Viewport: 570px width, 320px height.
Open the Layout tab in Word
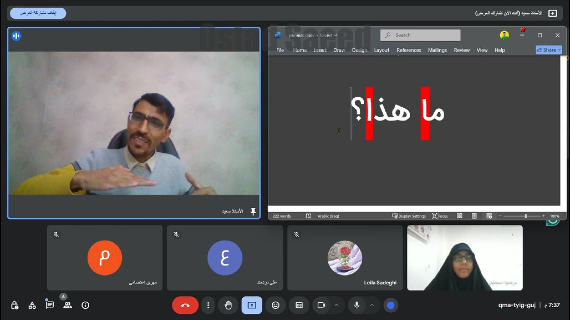click(381, 50)
